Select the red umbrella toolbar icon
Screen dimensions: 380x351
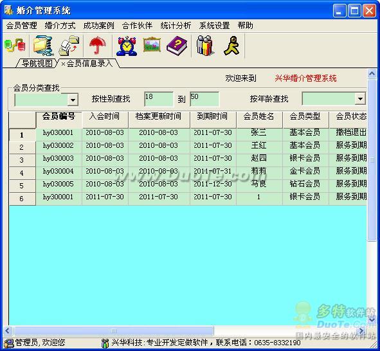[98, 46]
